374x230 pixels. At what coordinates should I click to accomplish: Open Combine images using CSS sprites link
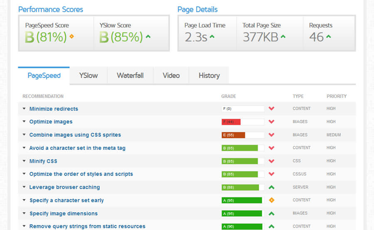click(75, 135)
